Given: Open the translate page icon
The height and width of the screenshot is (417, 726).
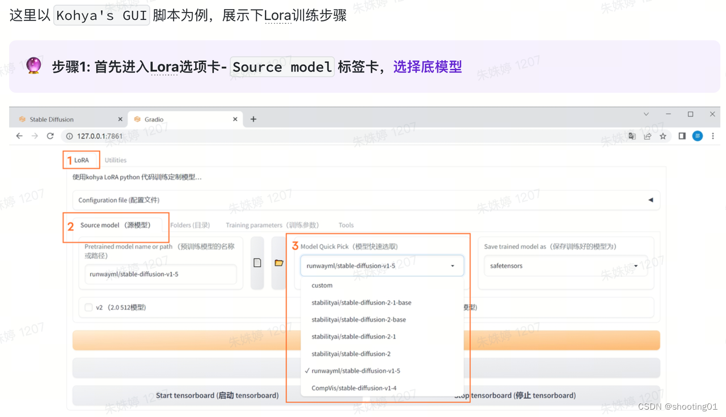Looking at the screenshot, I should [x=632, y=136].
